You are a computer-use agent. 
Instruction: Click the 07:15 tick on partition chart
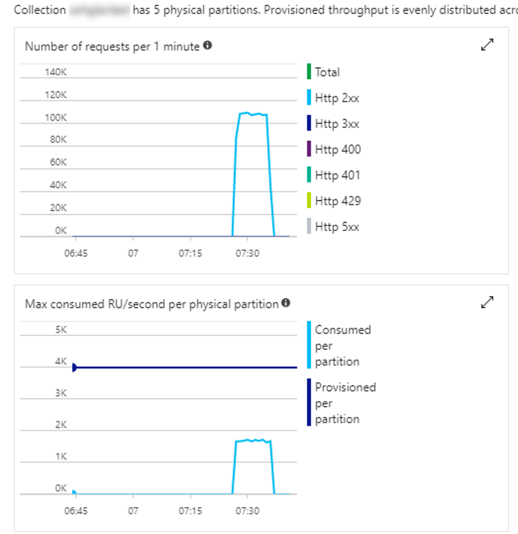tap(190, 511)
